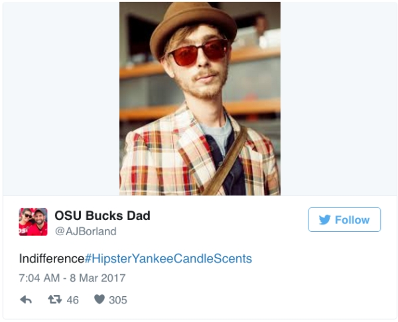
Task: Click the word Indifference in the tweet
Action: click(x=52, y=258)
